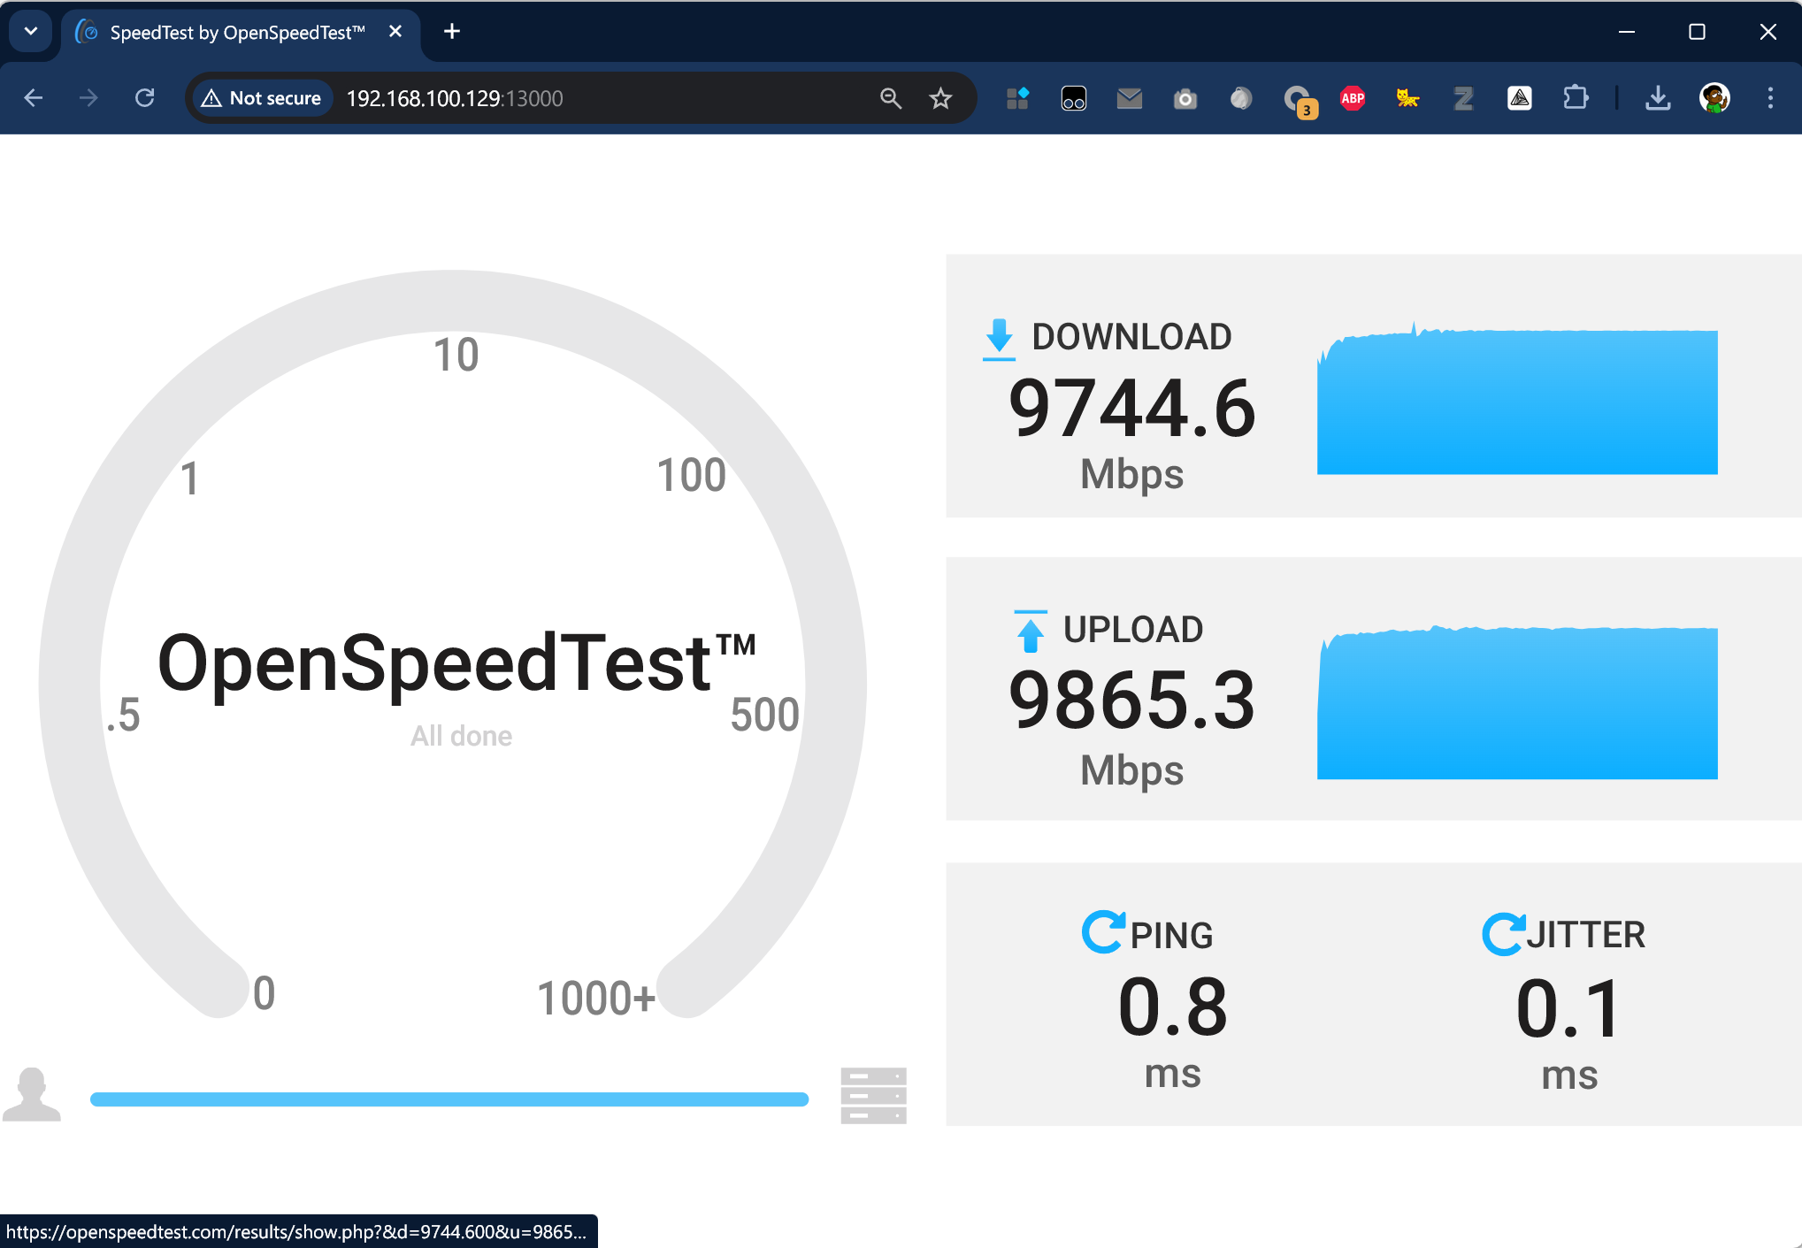This screenshot has width=1802, height=1248.
Task: Click the ABP Adblock Plus extension icon
Action: coord(1352,98)
